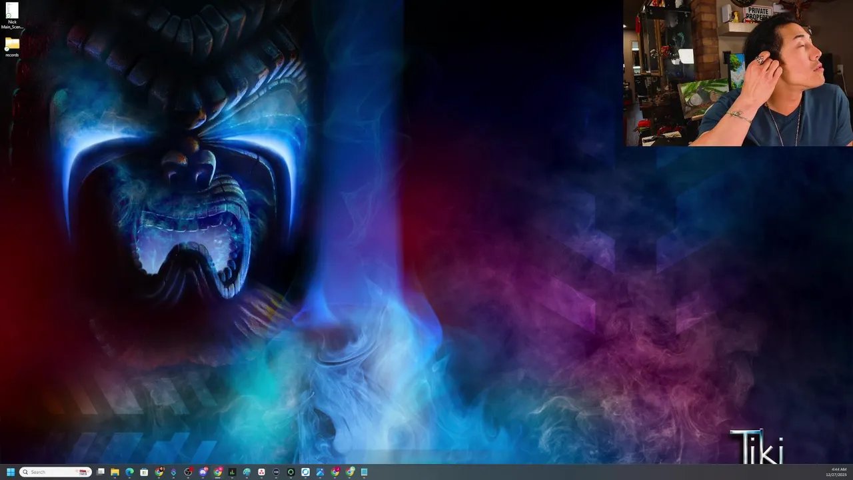Open the blue rounded-square app with white circle
This screenshot has height=480, width=853.
pyautogui.click(x=305, y=472)
